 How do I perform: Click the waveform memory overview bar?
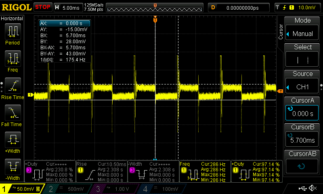point(155,8)
